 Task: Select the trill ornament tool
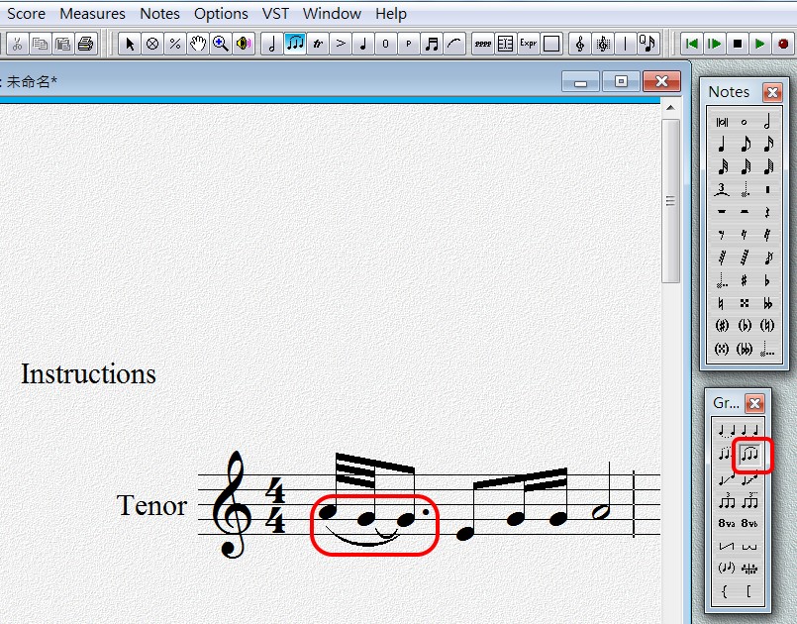pyautogui.click(x=317, y=44)
